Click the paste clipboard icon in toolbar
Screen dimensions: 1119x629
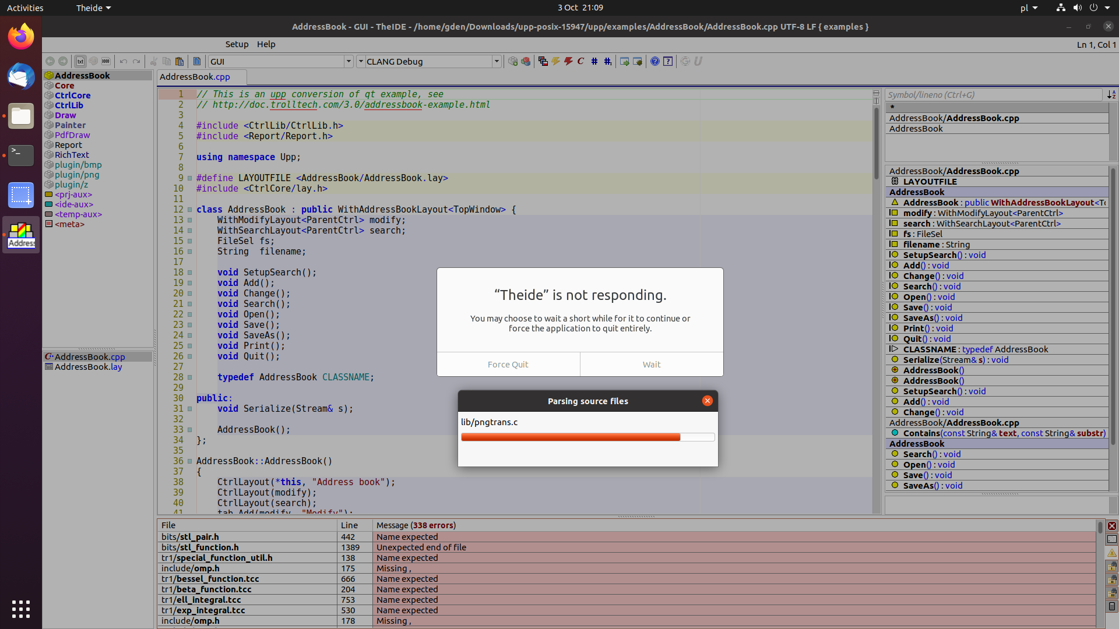coord(180,61)
